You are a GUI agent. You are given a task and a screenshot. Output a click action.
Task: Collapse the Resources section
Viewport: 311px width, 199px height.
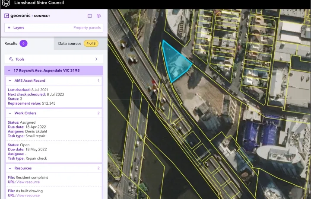[x=10, y=168]
